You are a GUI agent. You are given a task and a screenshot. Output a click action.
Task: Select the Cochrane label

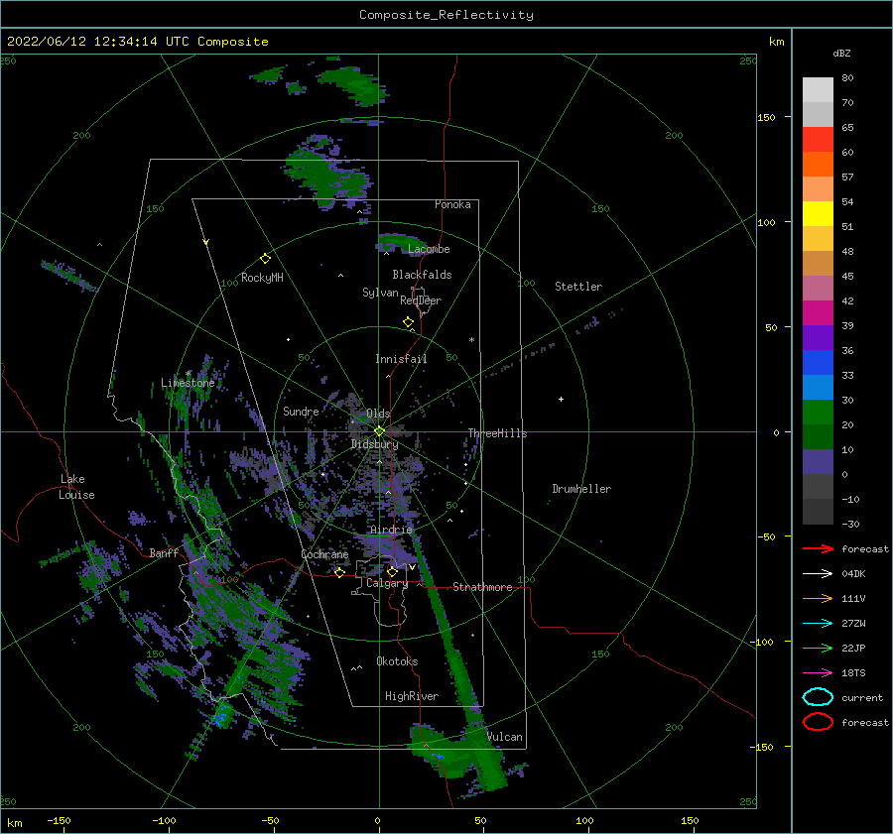pyautogui.click(x=324, y=554)
